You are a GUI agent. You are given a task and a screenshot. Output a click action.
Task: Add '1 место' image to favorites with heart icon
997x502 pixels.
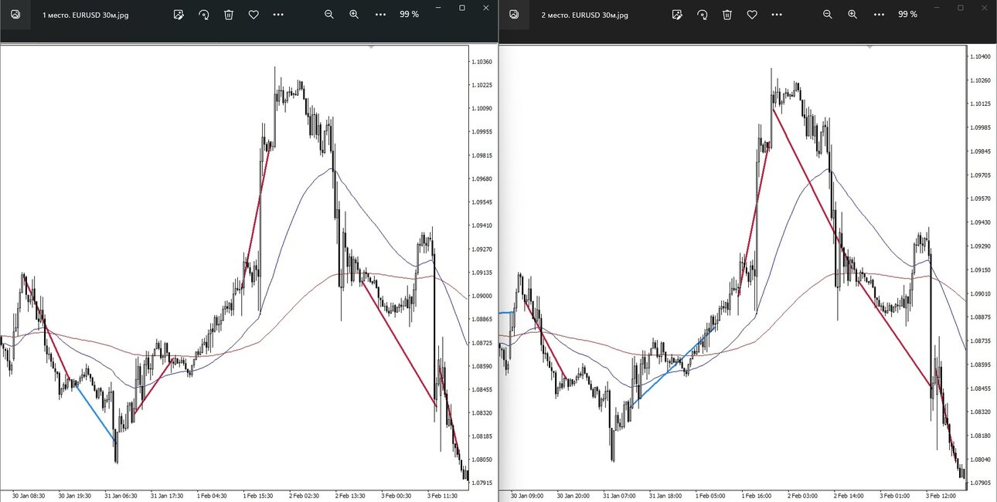[254, 15]
